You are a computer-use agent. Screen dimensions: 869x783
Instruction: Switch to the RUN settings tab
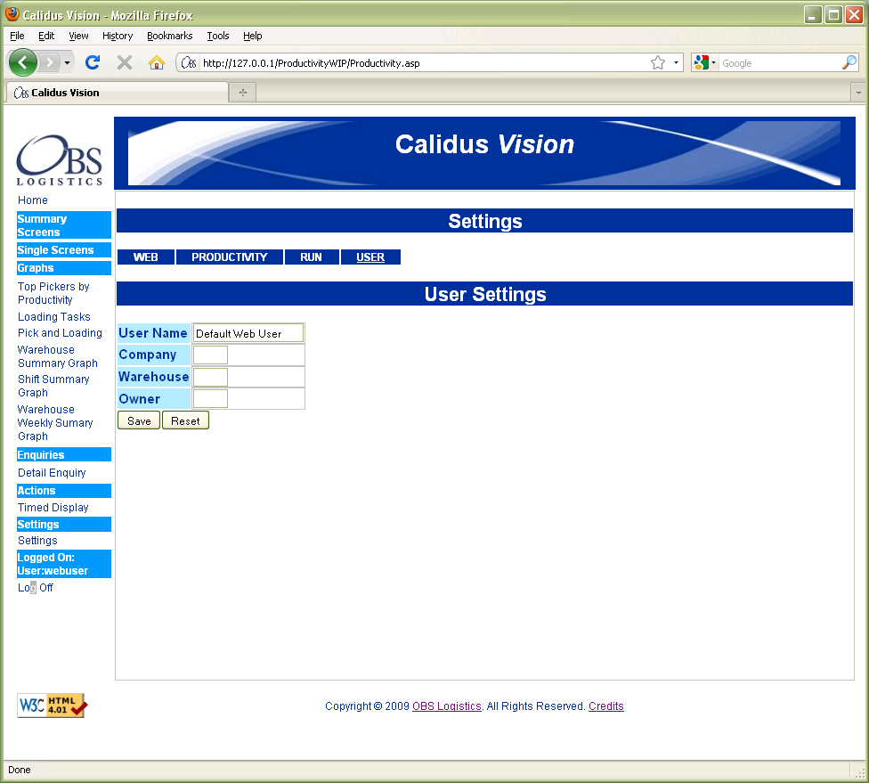[311, 257]
